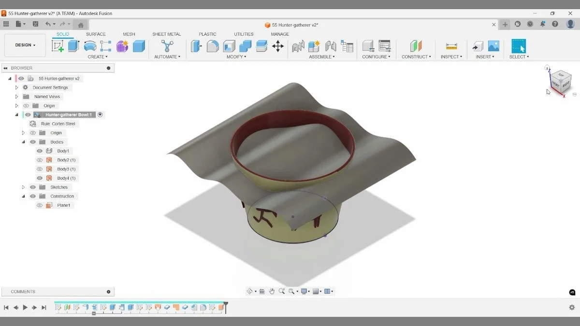The image size is (580, 326).
Task: Open the Extrude tool
Action: click(x=73, y=45)
